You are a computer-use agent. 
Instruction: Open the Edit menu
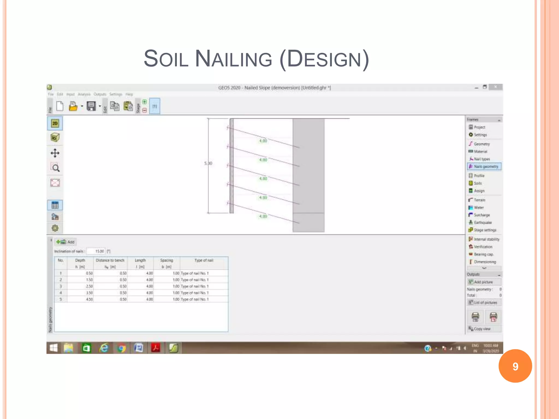pyautogui.click(x=60, y=94)
